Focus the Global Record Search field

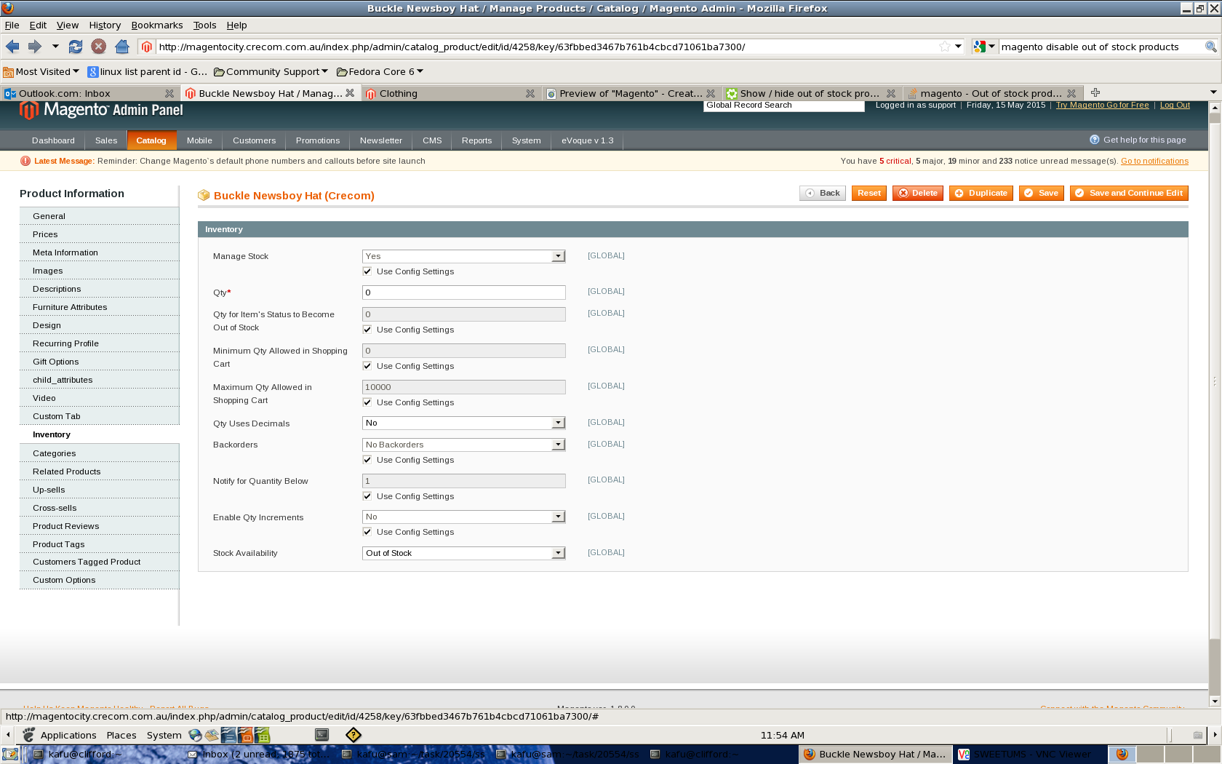tap(784, 106)
